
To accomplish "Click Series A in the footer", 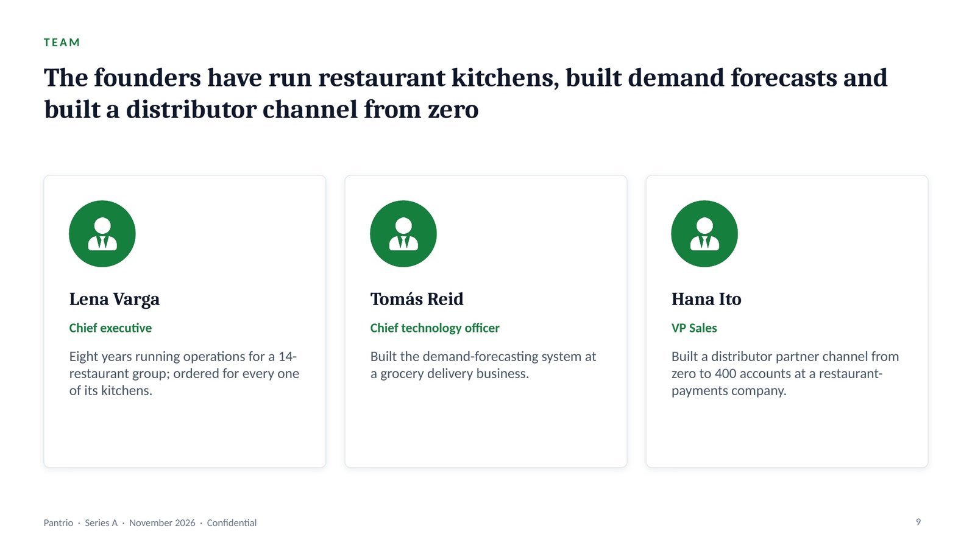I will point(101,523).
